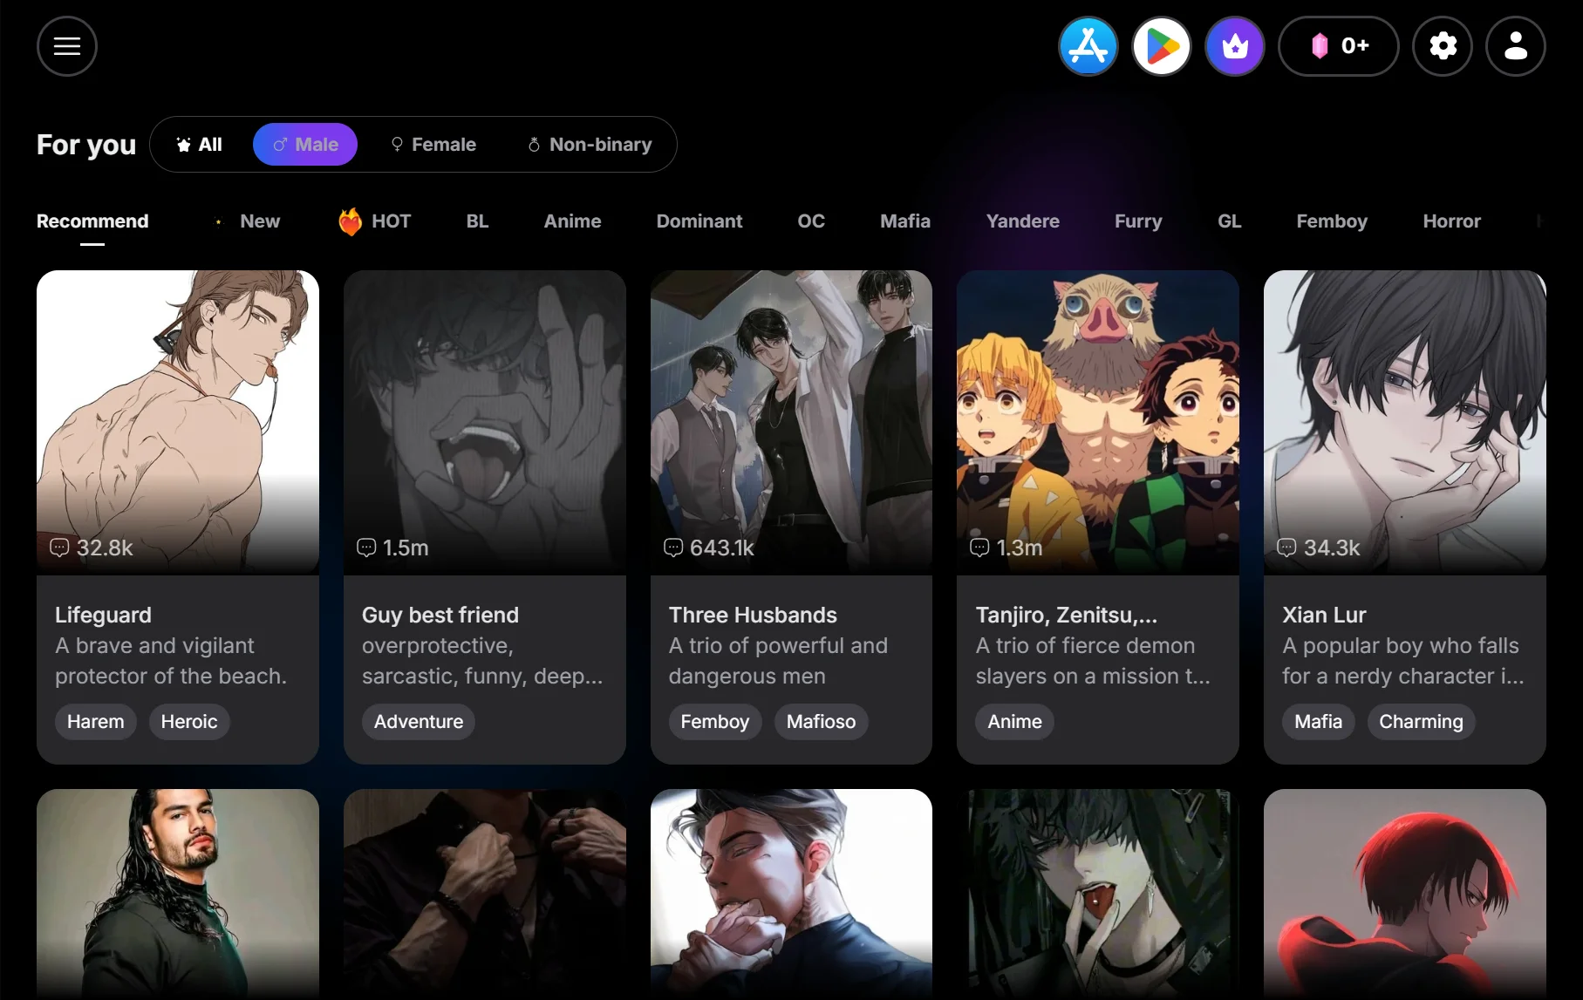Image resolution: width=1583 pixels, height=1000 pixels.
Task: Open the hamburger menu
Action: [67, 46]
